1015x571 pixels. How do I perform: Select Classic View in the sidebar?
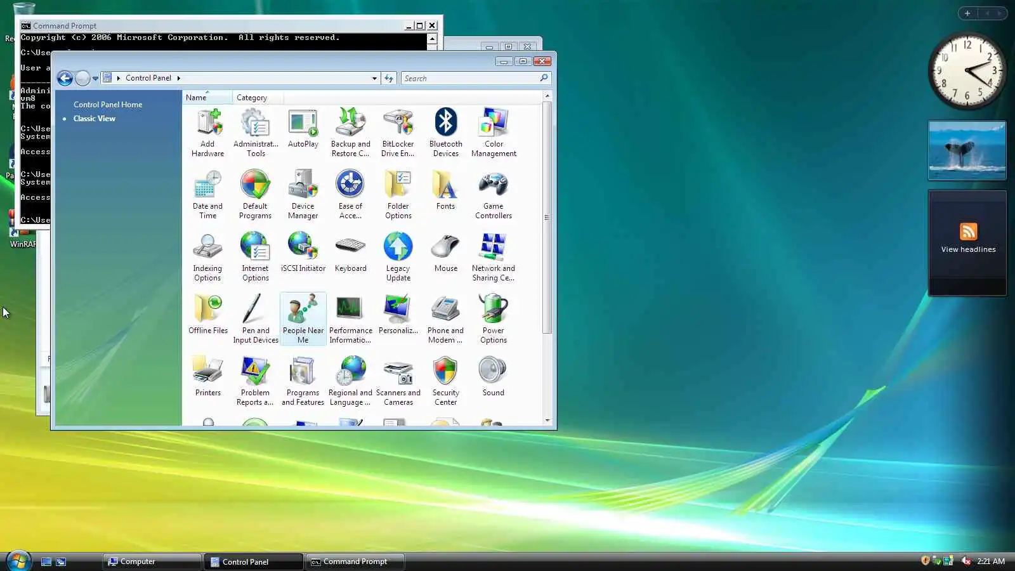(95, 119)
